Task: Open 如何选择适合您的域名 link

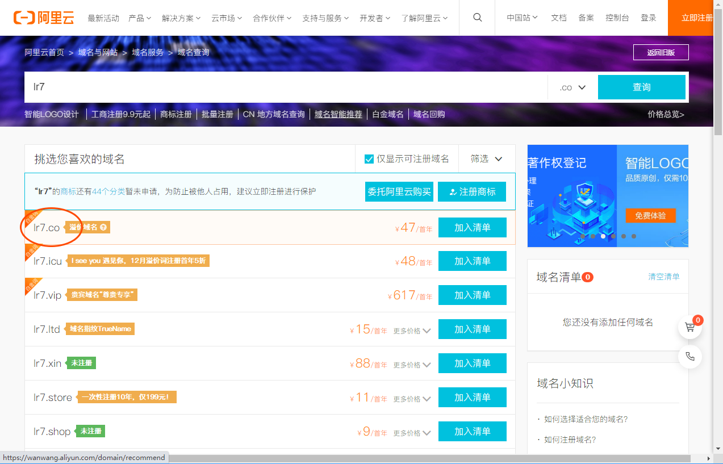Action: tap(586, 419)
